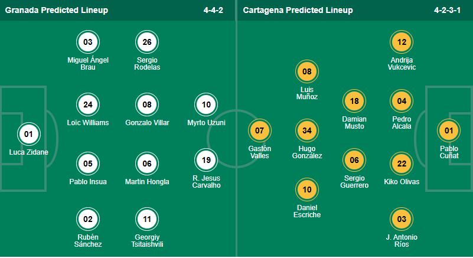Click the Loïc Williams player name

pos(88,123)
